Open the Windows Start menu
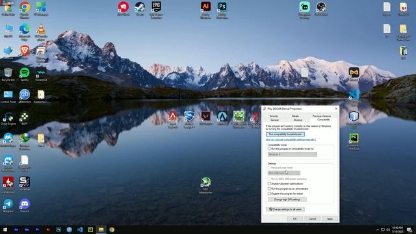 tap(5, 229)
